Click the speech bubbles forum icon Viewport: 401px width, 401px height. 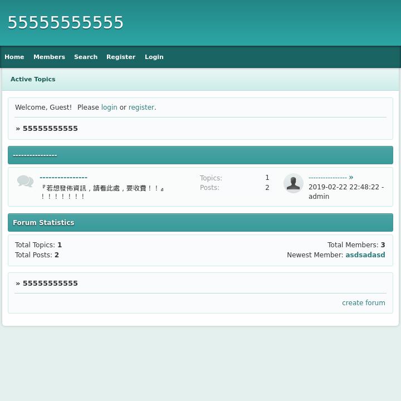pyautogui.click(x=25, y=182)
